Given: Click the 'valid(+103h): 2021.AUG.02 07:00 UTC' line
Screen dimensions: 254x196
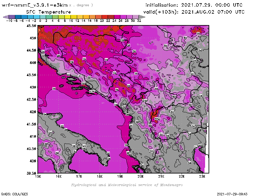Looking at the screenshot, I should (x=194, y=12).
